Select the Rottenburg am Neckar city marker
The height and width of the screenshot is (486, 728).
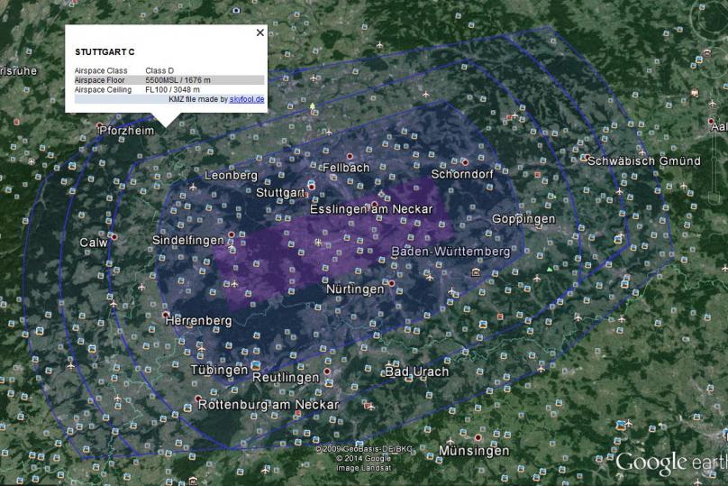198,399
